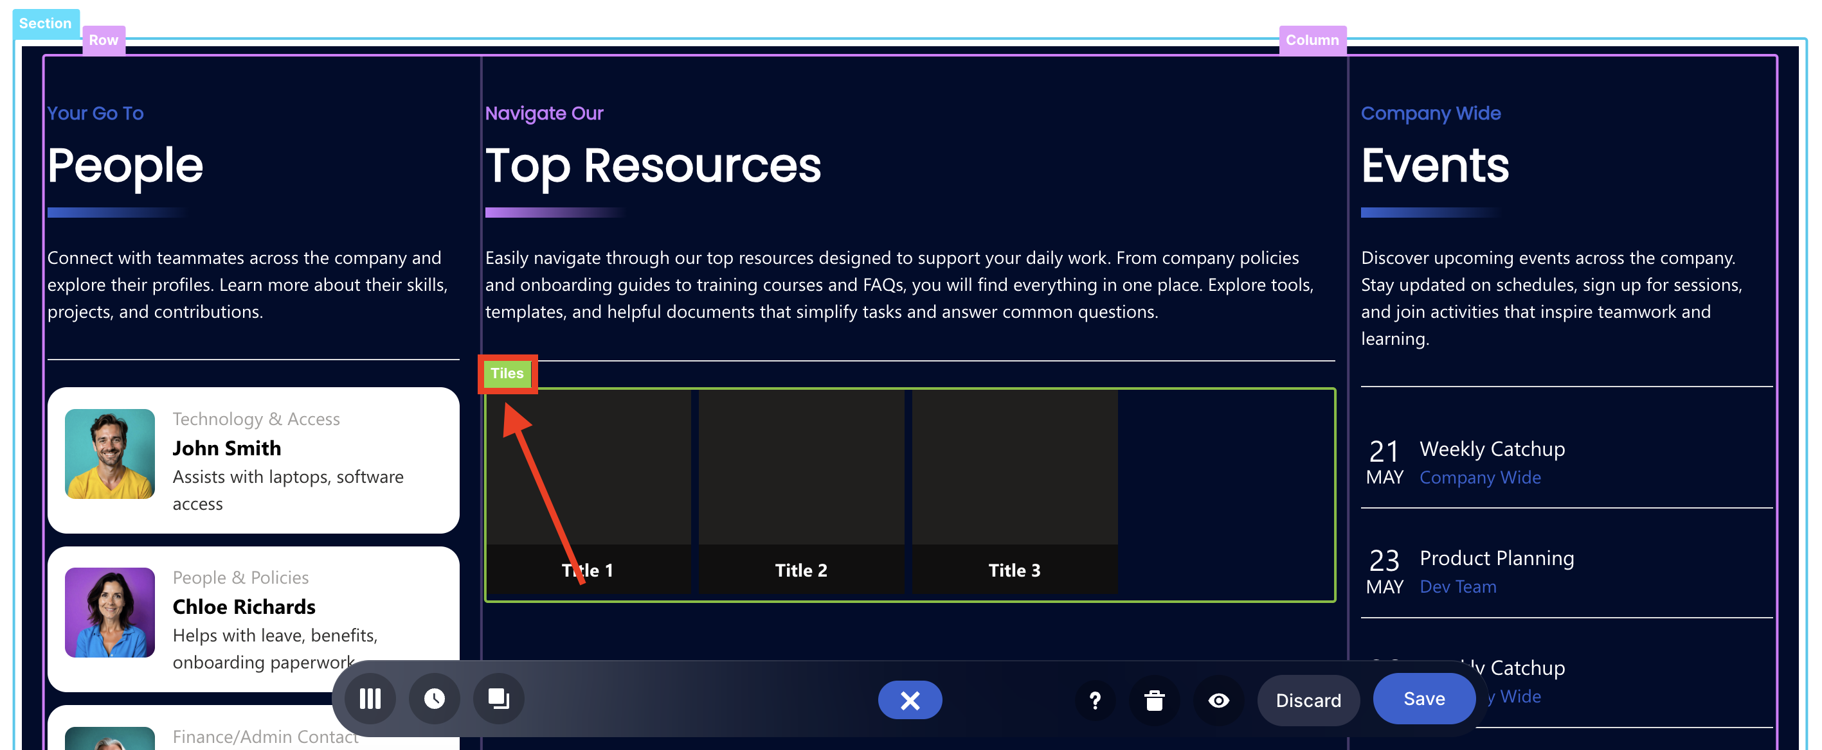Open help with question mark icon
1822x750 pixels.
[1094, 701]
